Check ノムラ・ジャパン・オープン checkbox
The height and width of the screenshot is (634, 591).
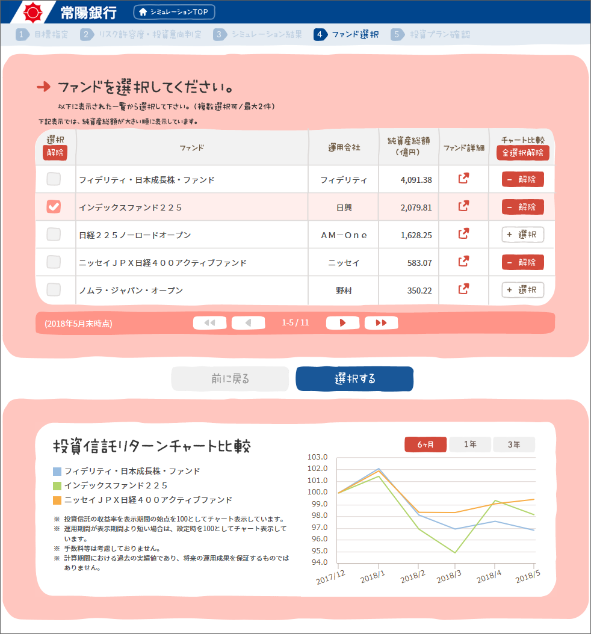click(54, 289)
